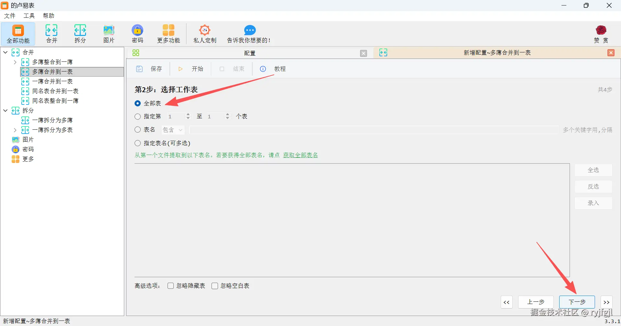Click the 保存 save icon
This screenshot has height=326, width=621.
click(139, 69)
